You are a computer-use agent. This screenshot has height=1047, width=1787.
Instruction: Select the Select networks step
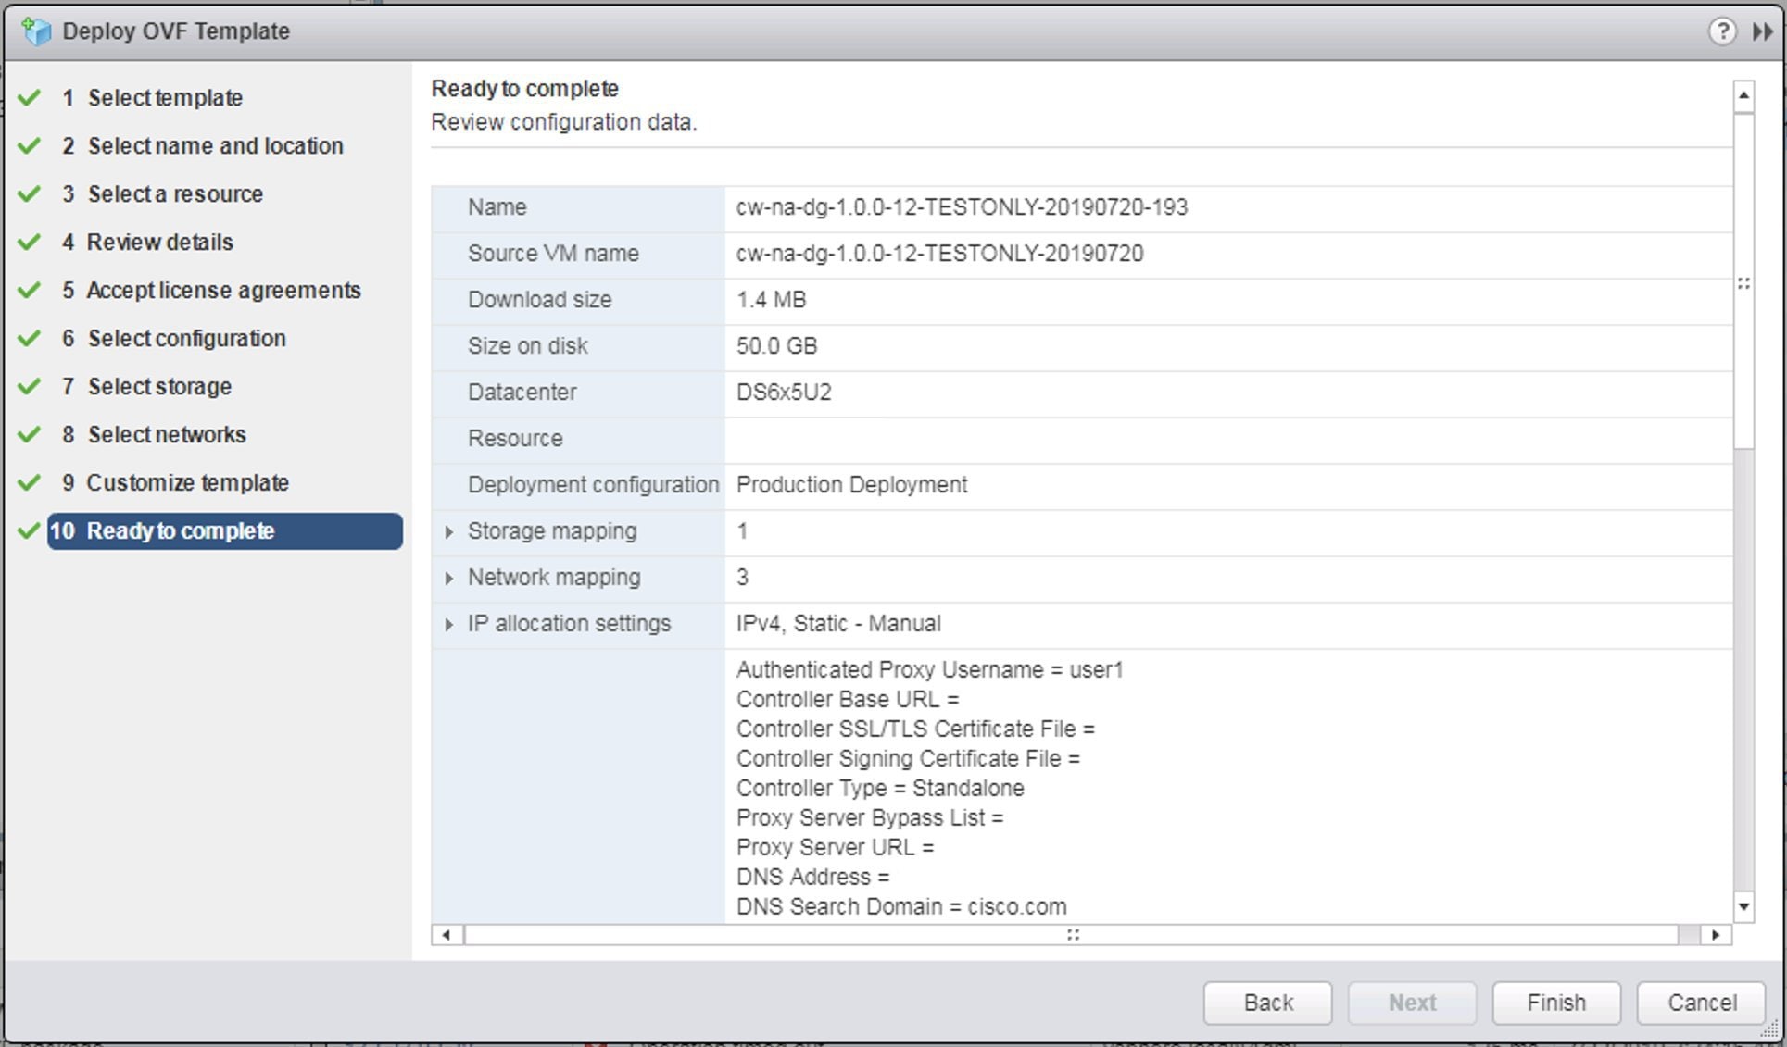pyautogui.click(x=166, y=434)
